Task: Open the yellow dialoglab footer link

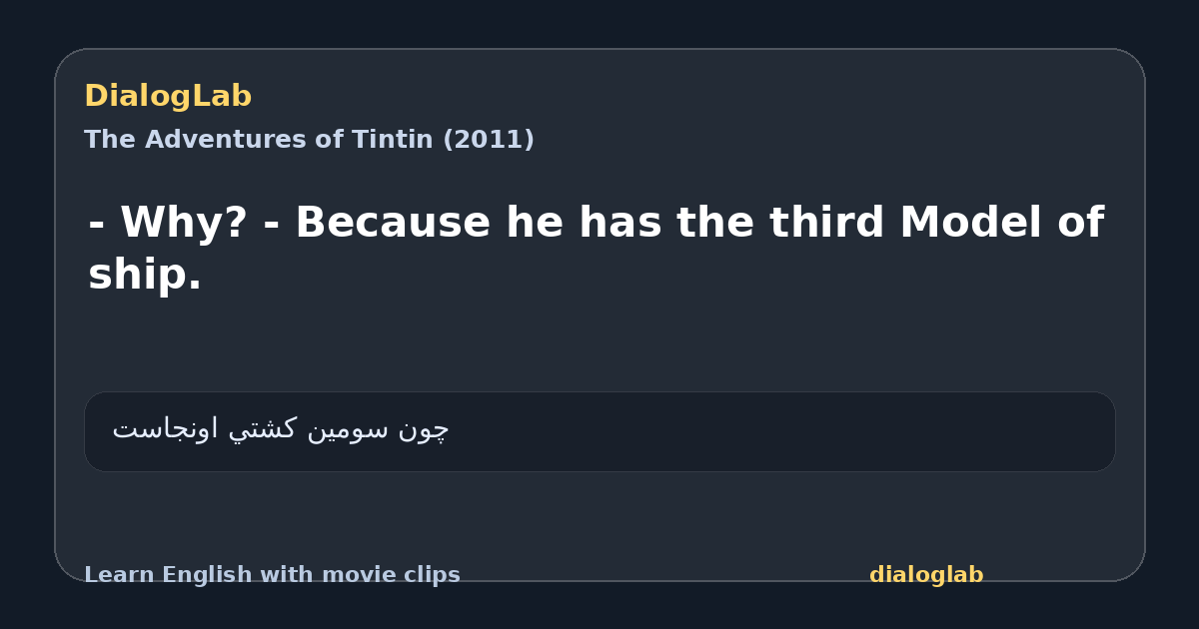Action: pyautogui.click(x=926, y=575)
